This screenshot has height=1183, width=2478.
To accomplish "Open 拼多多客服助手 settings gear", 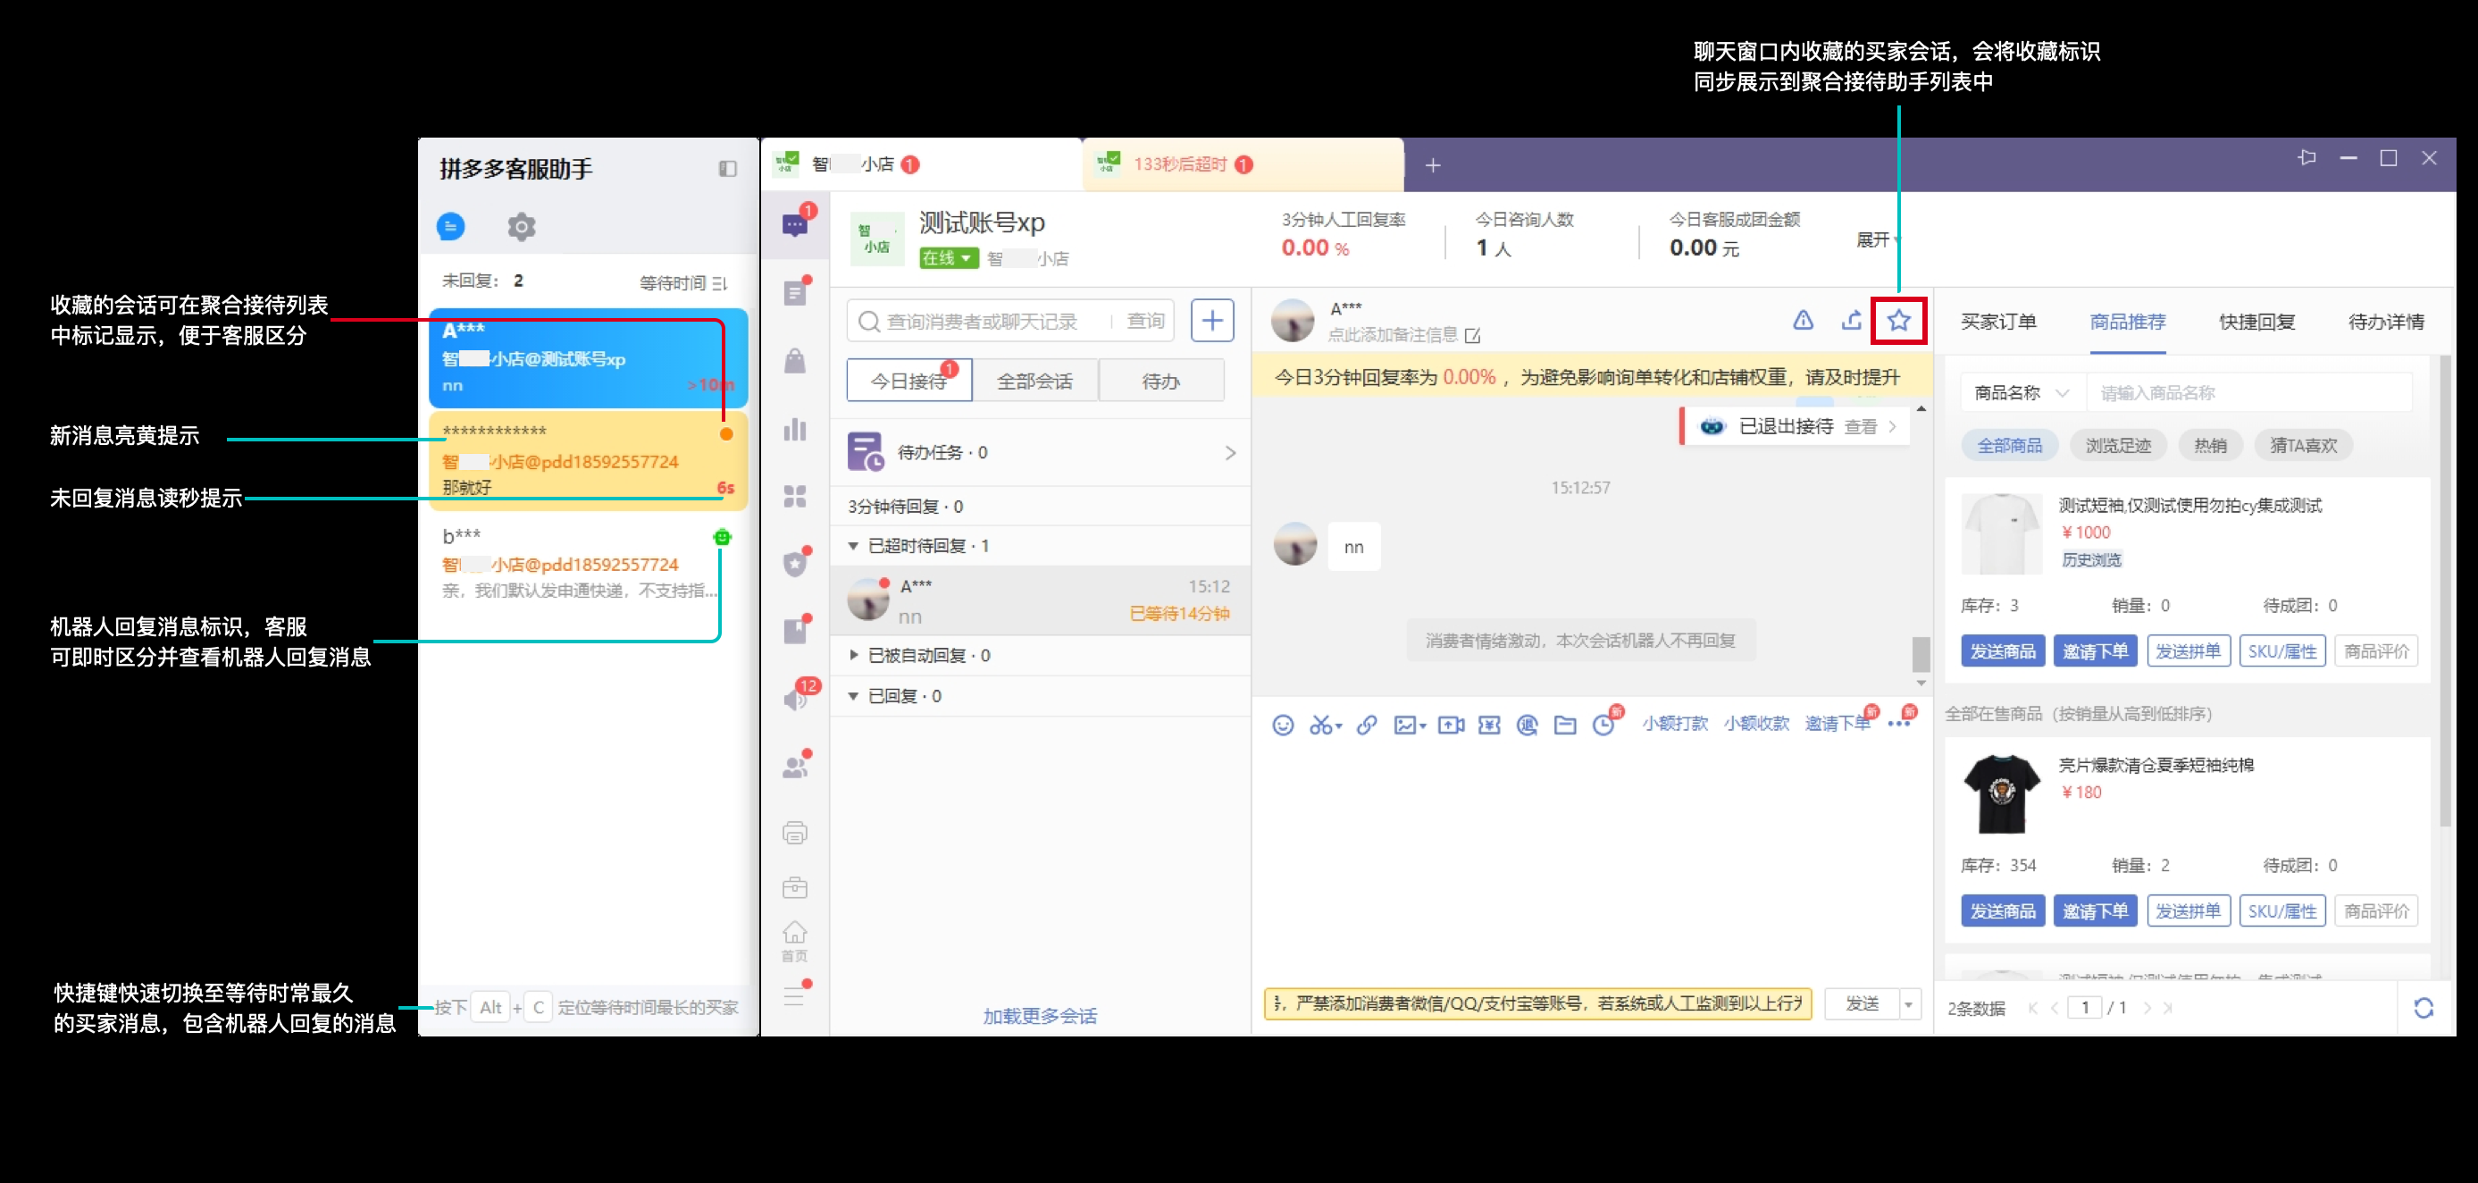I will pos(522,227).
